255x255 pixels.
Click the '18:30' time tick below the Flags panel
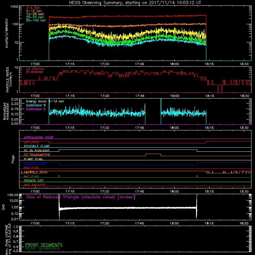tap(244, 192)
